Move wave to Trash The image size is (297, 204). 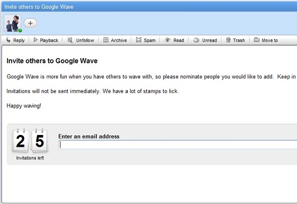pos(235,40)
